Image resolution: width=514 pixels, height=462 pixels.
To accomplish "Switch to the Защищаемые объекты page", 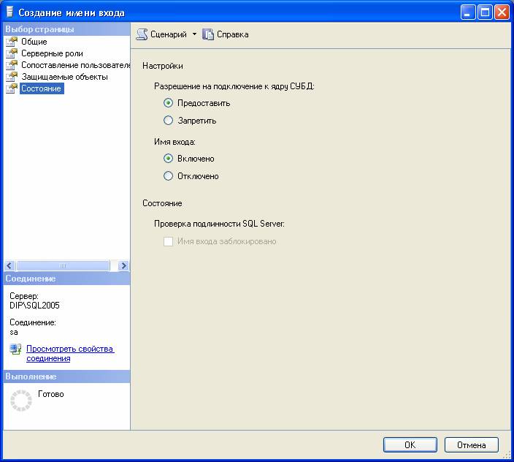I will [64, 77].
